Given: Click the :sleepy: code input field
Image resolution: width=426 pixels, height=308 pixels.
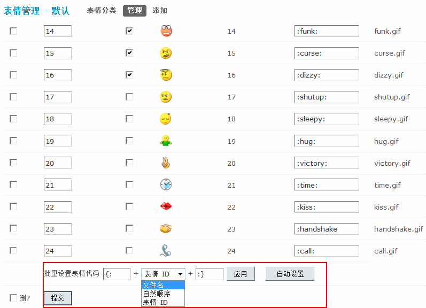Looking at the screenshot, I should click(x=327, y=119).
